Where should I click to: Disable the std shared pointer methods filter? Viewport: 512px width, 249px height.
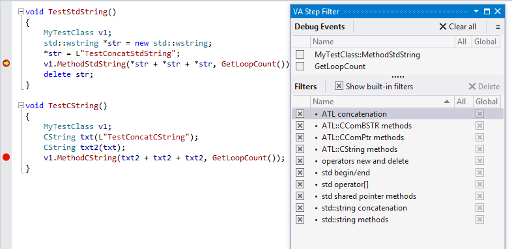[x=300, y=196]
